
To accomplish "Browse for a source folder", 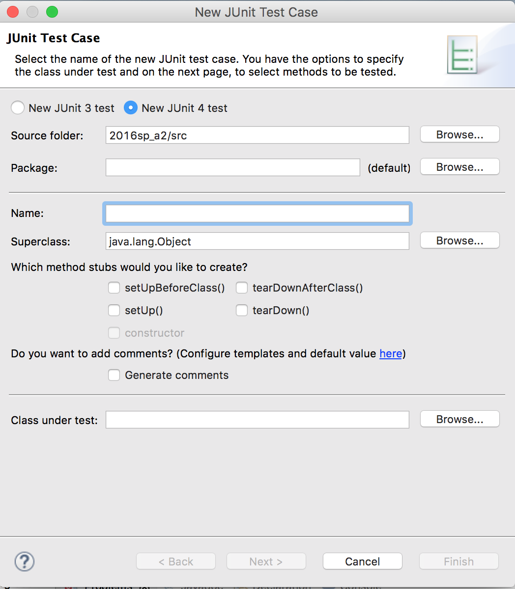I will [x=459, y=134].
